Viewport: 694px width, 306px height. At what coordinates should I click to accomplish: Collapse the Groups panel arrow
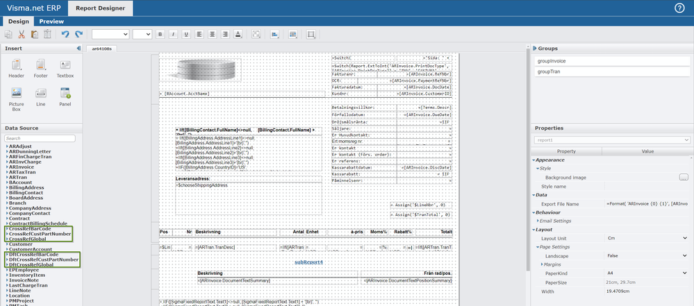pos(534,48)
